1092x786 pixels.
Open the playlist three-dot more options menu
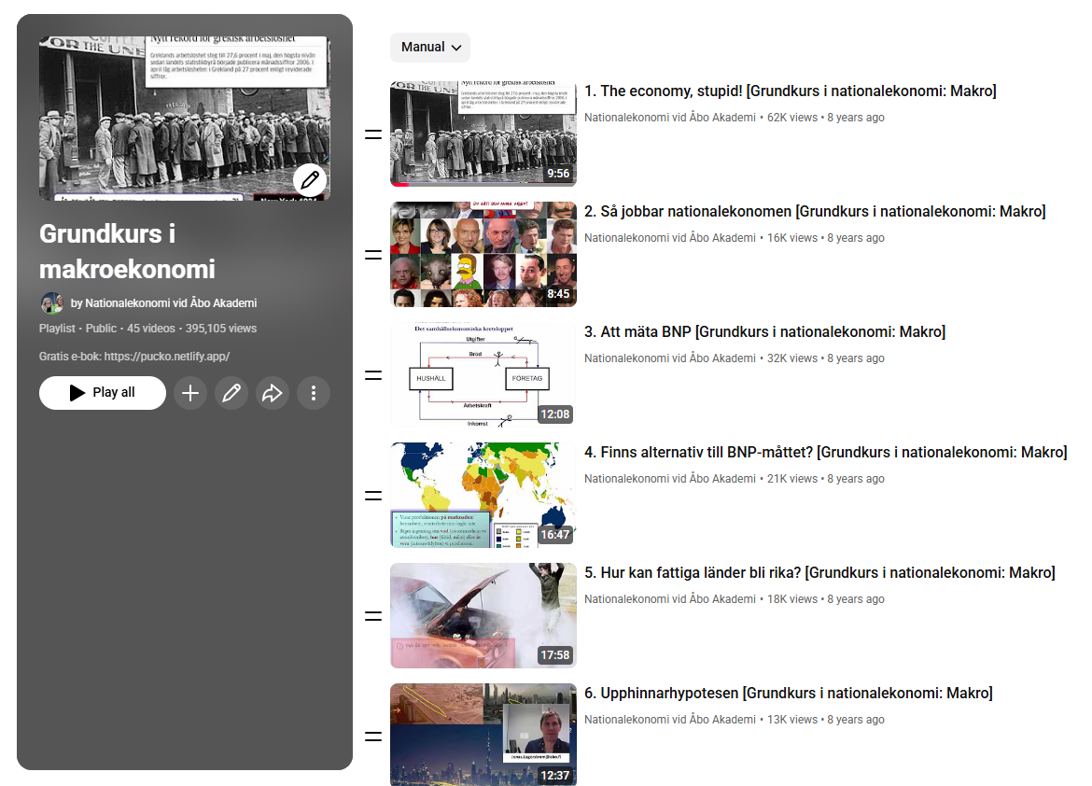[x=314, y=393]
